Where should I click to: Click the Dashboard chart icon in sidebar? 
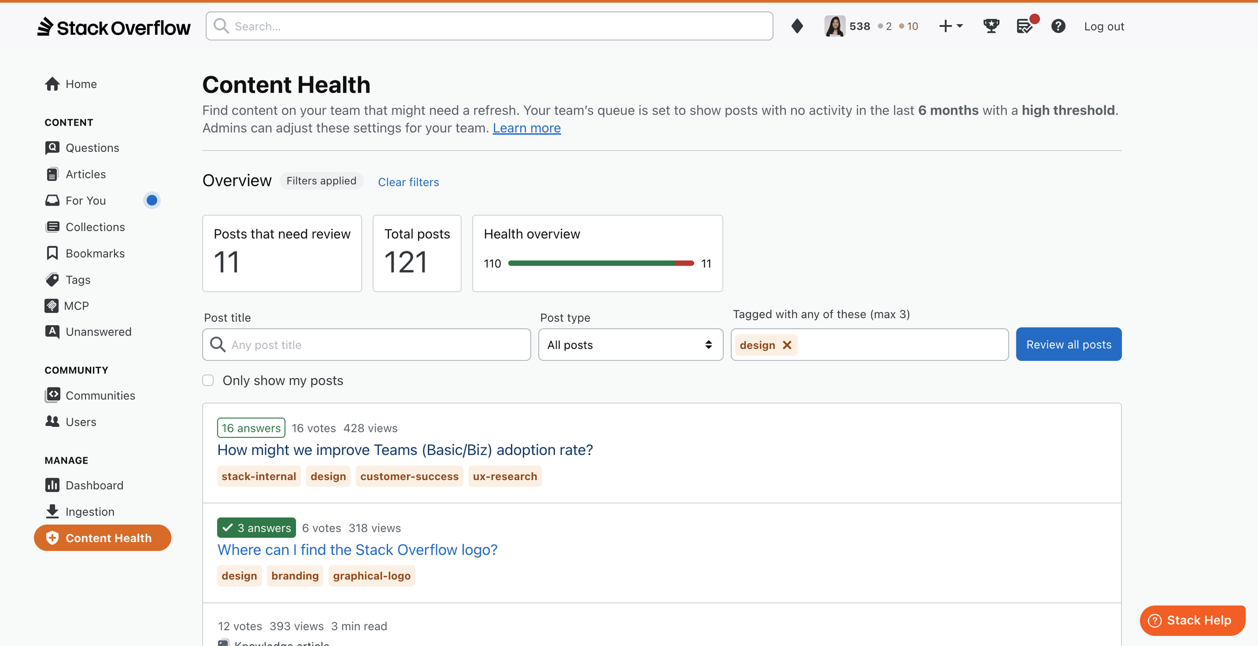[52, 485]
